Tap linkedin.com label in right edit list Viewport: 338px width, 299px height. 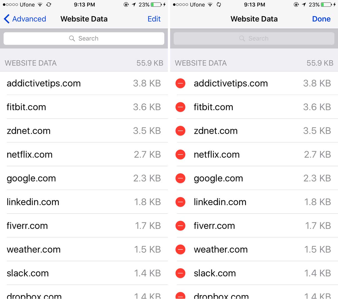[220, 202]
